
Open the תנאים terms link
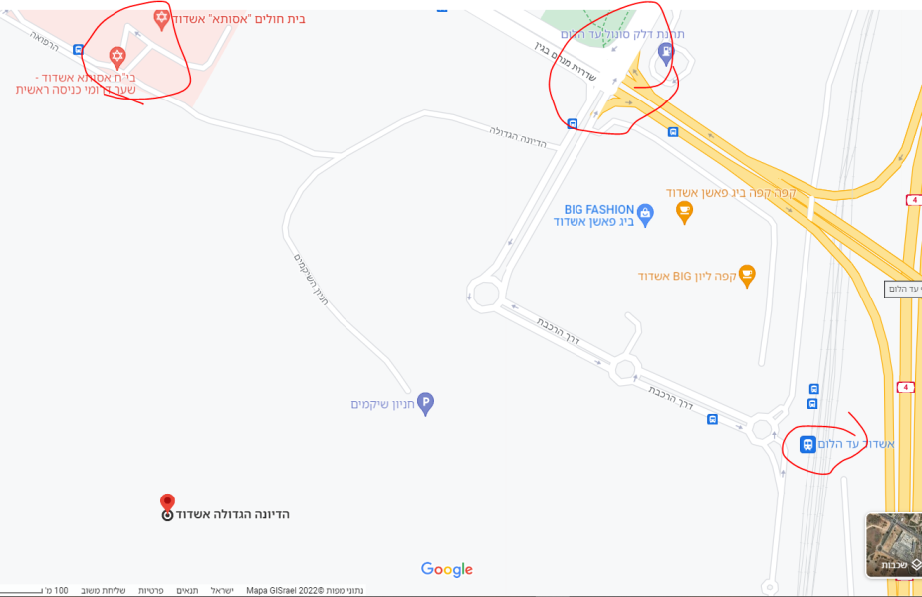187,591
